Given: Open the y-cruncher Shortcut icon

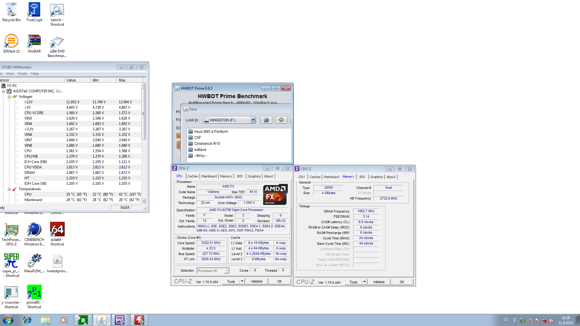Looking at the screenshot, I should tap(11, 297).
